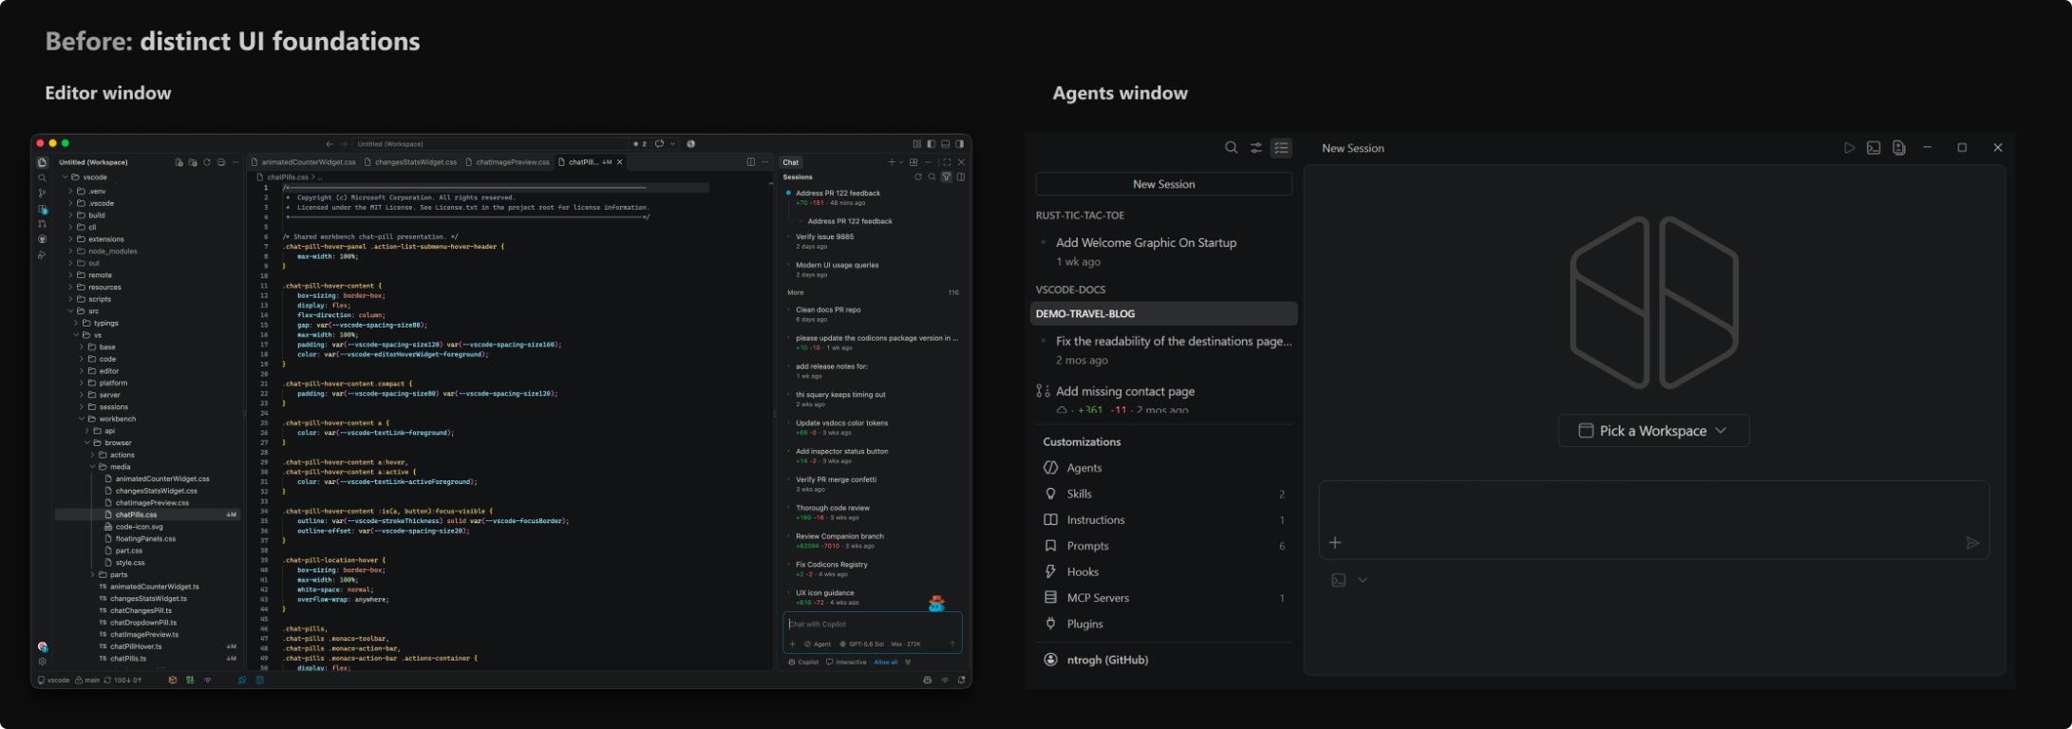Open Source Control view in editor activity bar
Image resolution: width=2072 pixels, height=729 pixels.
point(42,193)
